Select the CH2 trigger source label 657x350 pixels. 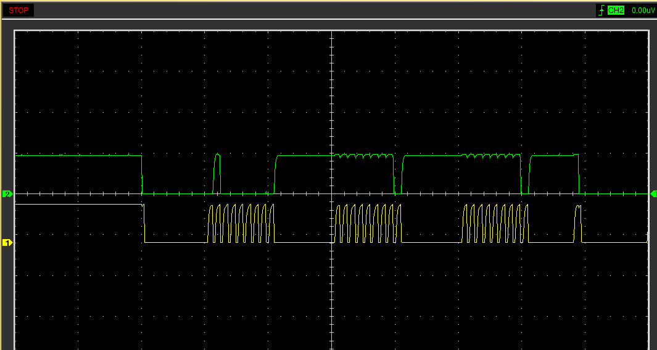(x=616, y=10)
